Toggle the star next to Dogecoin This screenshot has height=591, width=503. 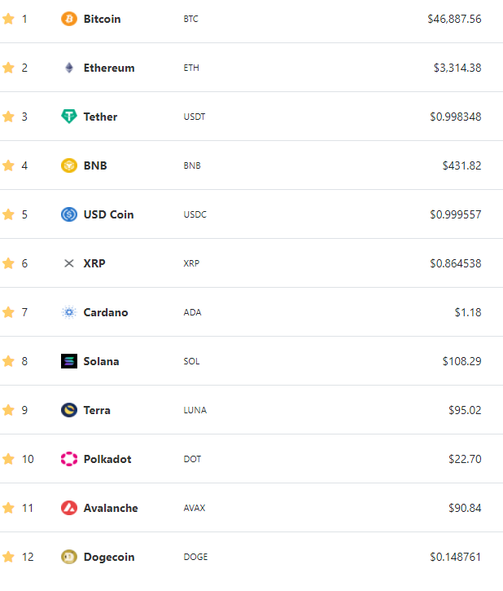[x=8, y=557]
